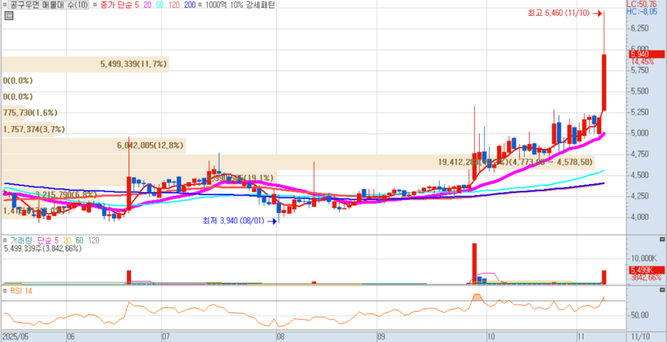
Task: Click the 2025/05 date axis label
Action: [15, 336]
